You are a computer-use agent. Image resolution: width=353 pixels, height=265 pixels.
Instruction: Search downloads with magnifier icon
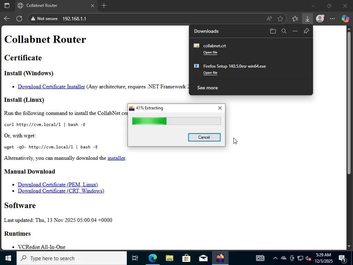(284, 31)
